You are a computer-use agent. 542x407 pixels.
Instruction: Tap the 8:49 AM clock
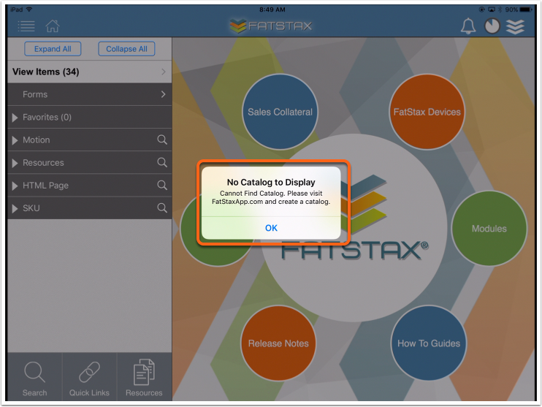tap(272, 9)
